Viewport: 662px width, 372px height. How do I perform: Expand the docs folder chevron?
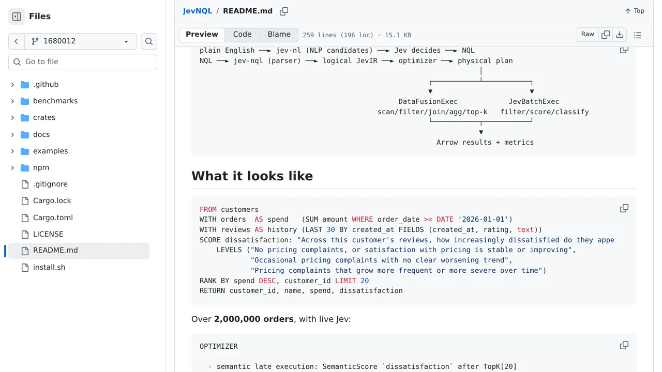coord(12,135)
